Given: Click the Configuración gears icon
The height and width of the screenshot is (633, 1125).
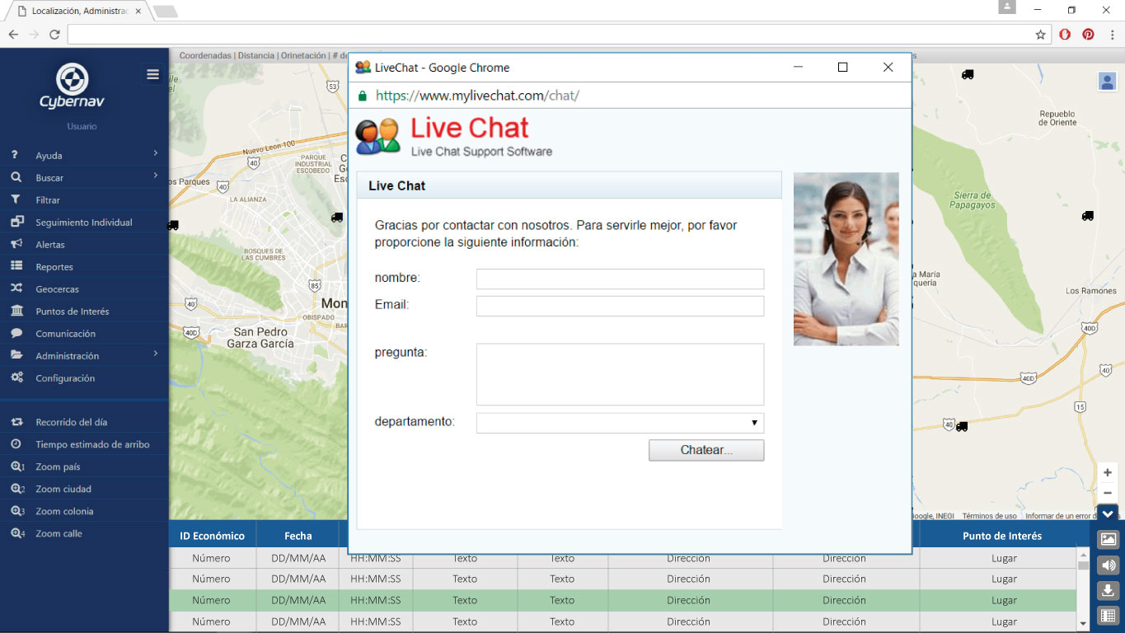Looking at the screenshot, I should (16, 377).
